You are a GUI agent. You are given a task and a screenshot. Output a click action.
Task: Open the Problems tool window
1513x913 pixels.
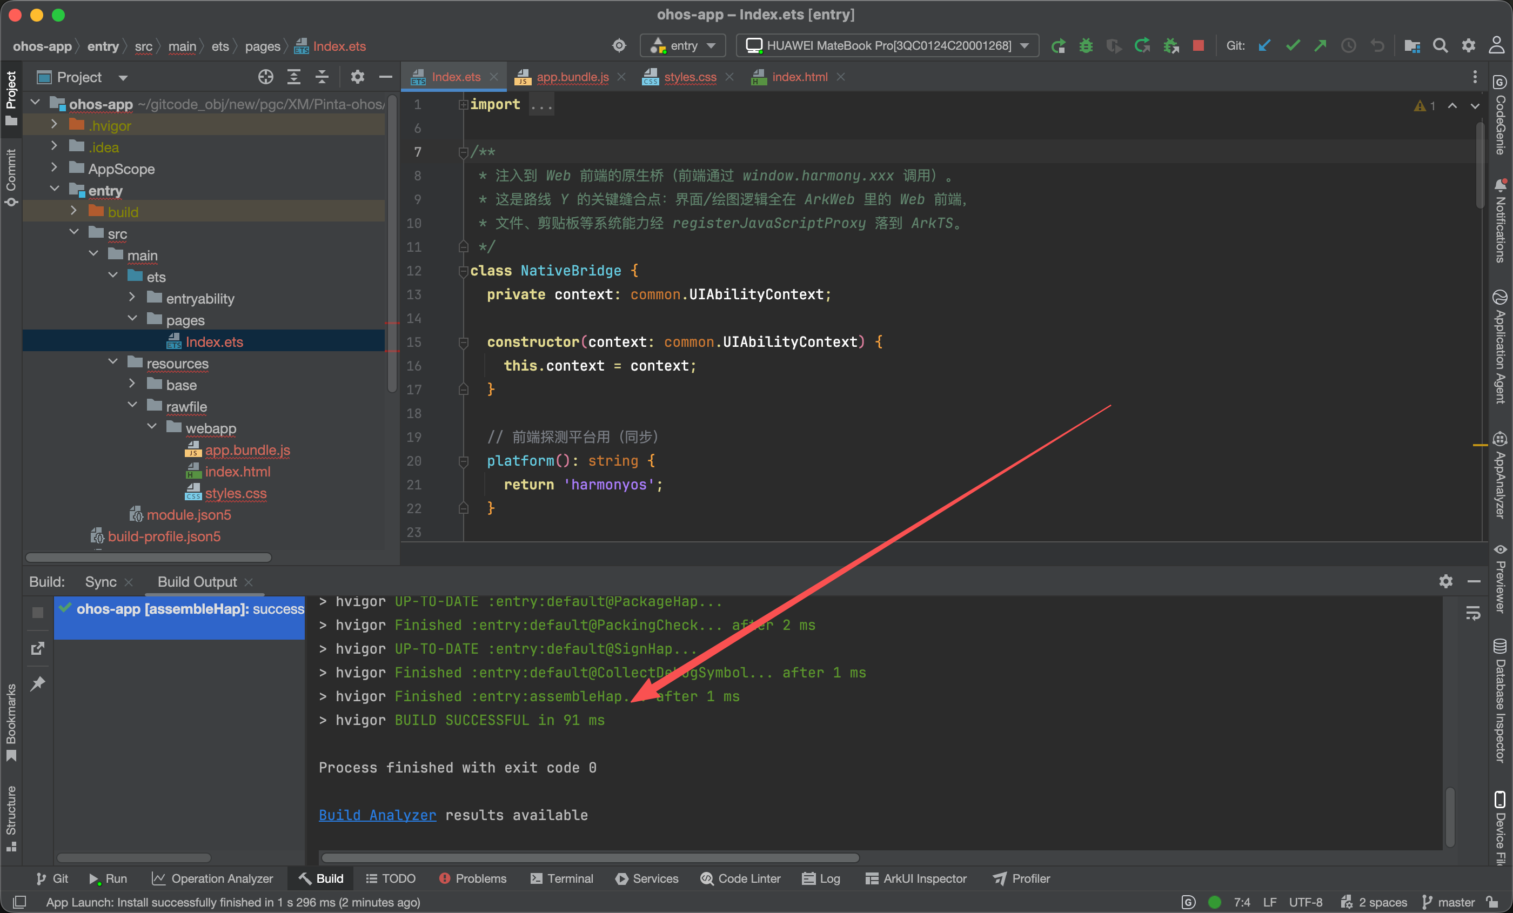coord(473,878)
